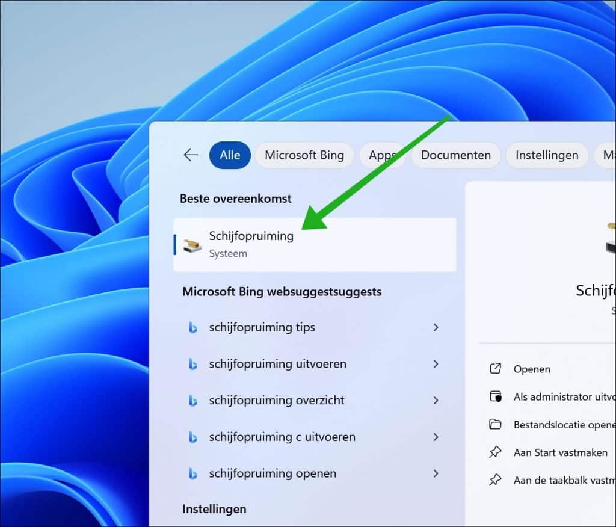Click Bing icon beside schijfopruiming c uitvoeren

tap(192, 437)
